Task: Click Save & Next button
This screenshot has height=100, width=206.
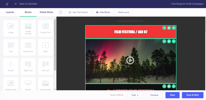Action: pos(193,95)
